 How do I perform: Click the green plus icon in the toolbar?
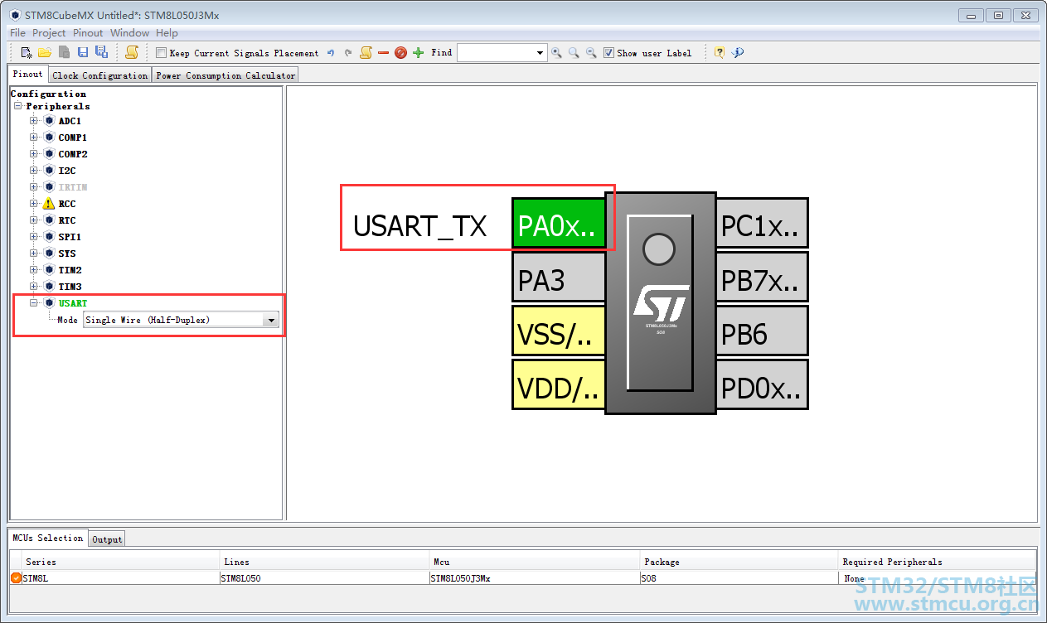click(x=418, y=52)
